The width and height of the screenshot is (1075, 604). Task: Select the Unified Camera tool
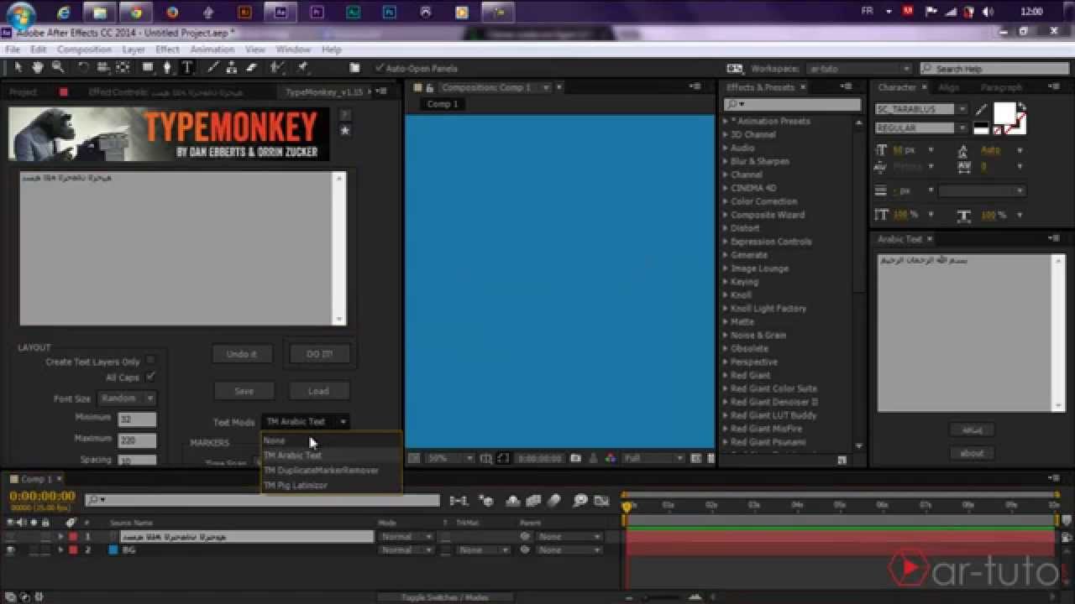click(x=102, y=68)
